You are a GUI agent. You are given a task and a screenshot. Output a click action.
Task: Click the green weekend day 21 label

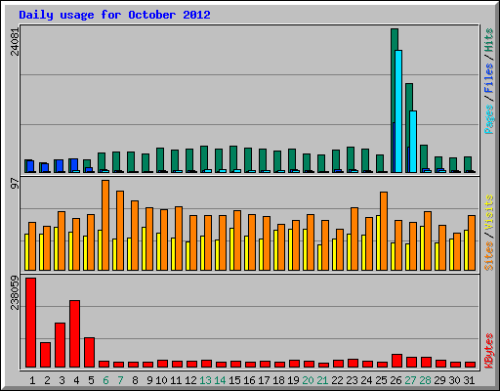(x=322, y=380)
